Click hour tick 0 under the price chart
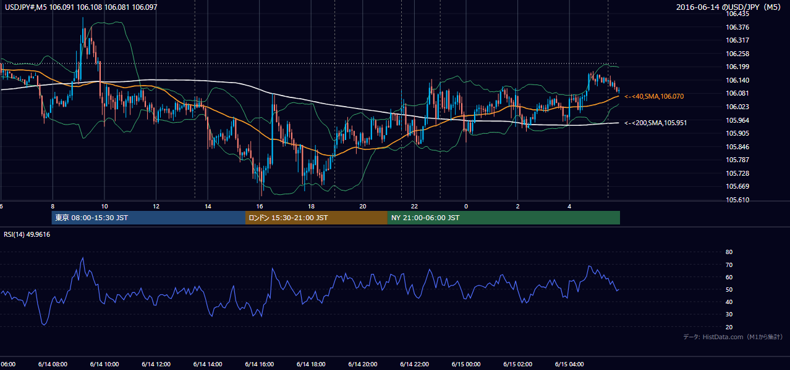Image resolution: width=790 pixels, height=370 pixels. (x=466, y=206)
